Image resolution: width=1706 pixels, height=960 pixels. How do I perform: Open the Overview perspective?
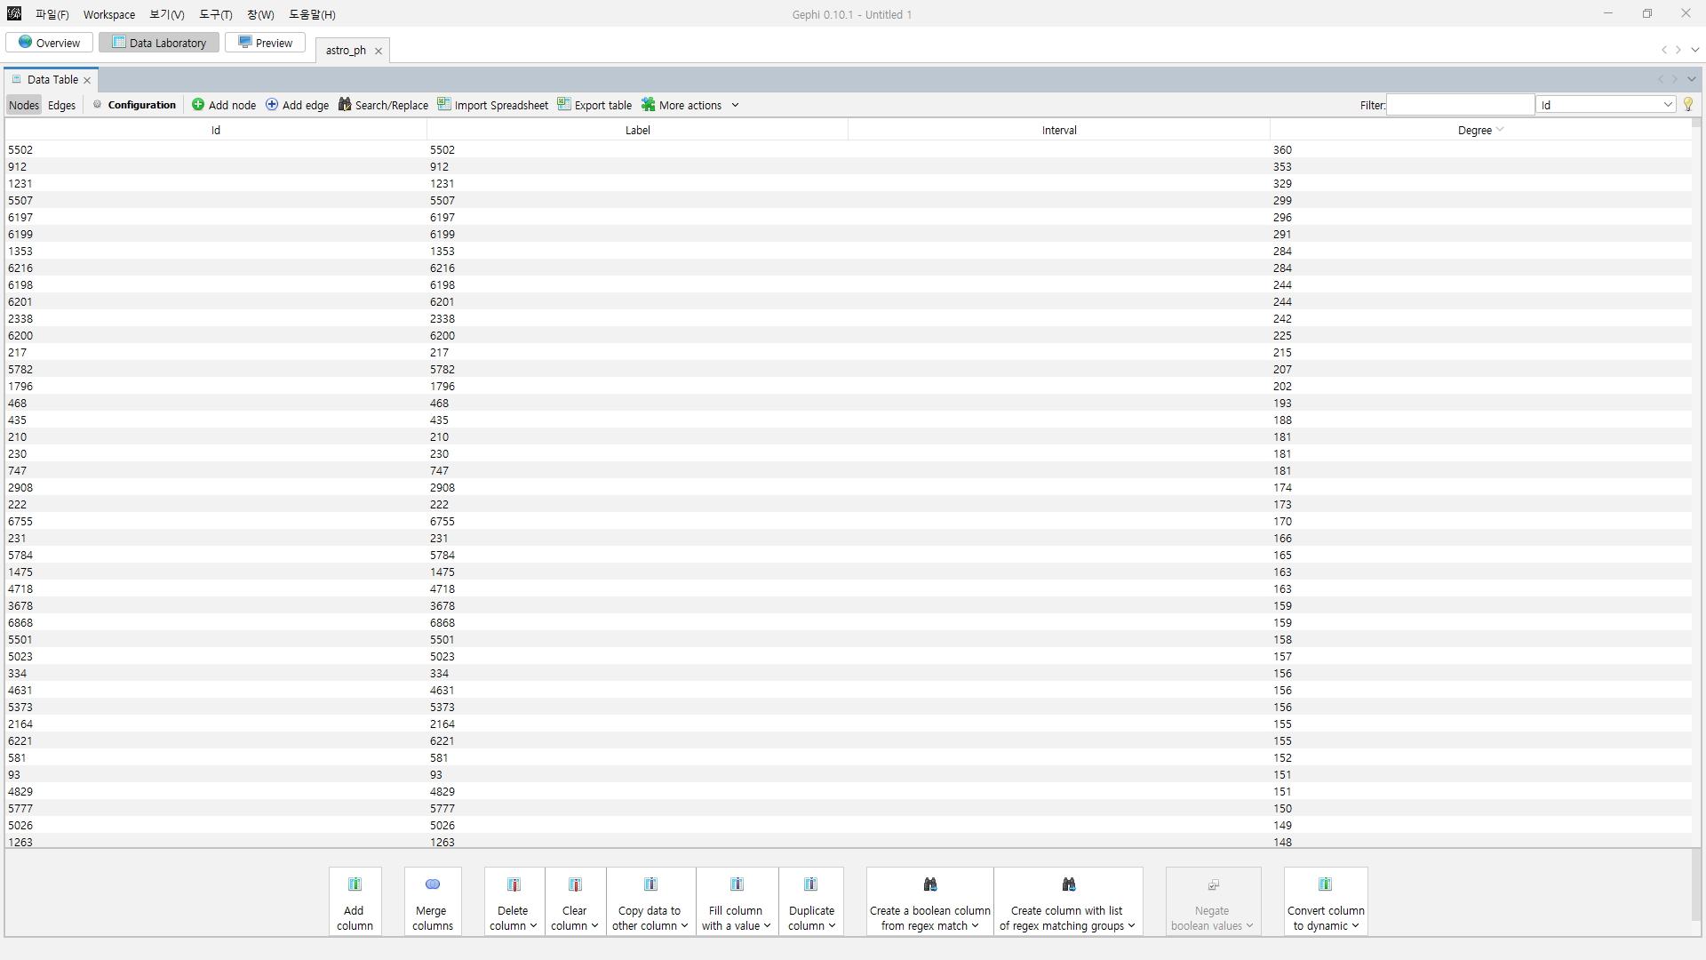tap(50, 43)
